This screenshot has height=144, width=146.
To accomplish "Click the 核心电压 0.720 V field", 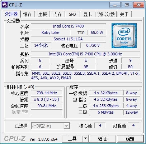I will pyautogui.click(x=93, y=45).
